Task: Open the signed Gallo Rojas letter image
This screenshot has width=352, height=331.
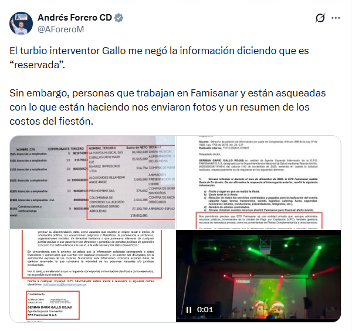Action: pos(92,276)
